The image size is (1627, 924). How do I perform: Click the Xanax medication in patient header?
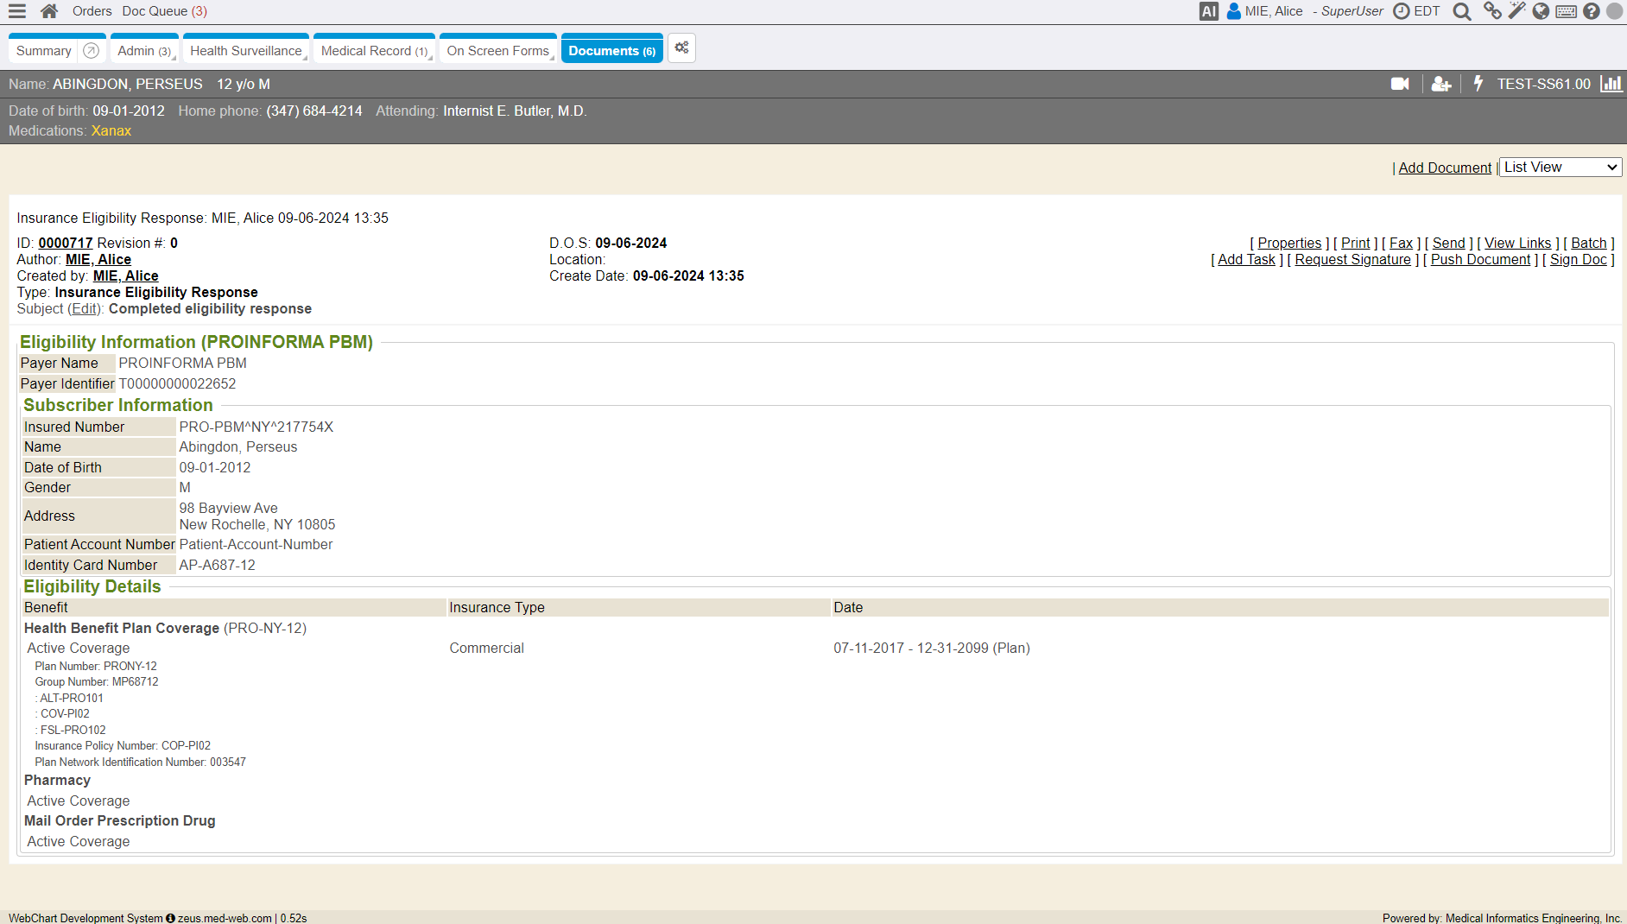click(111, 131)
